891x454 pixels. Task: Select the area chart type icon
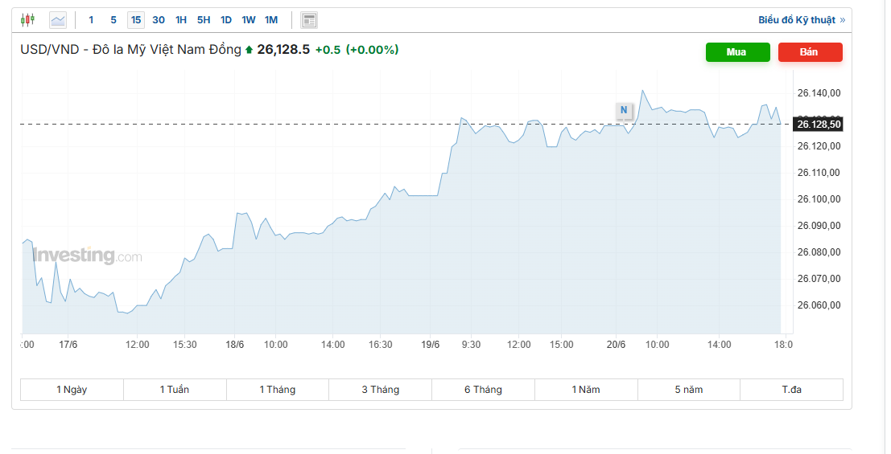[58, 20]
